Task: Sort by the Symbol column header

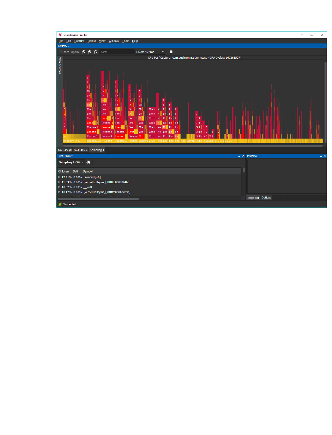Action: (88, 172)
